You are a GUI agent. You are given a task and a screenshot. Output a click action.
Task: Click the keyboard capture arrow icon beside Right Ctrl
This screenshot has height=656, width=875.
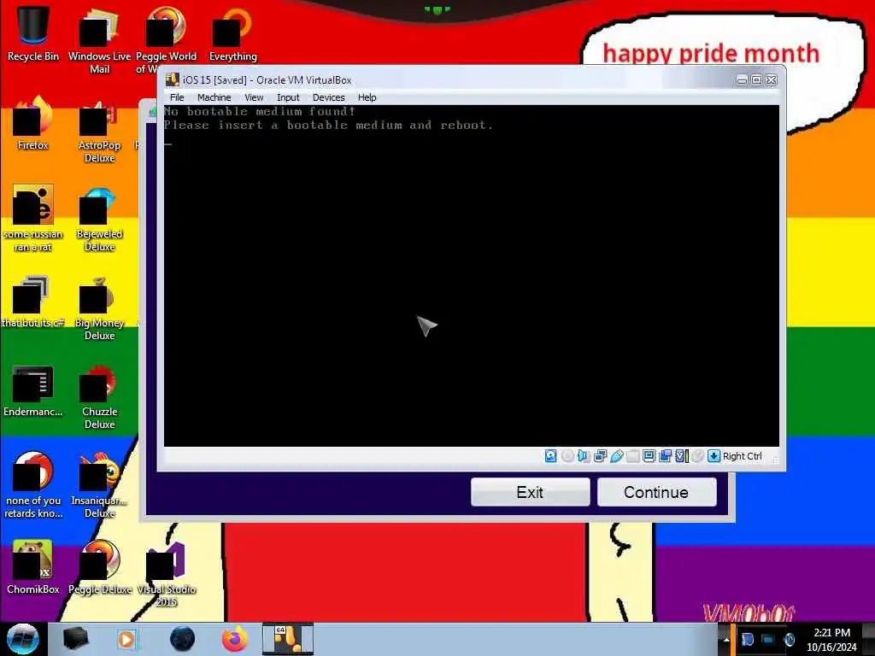(714, 456)
